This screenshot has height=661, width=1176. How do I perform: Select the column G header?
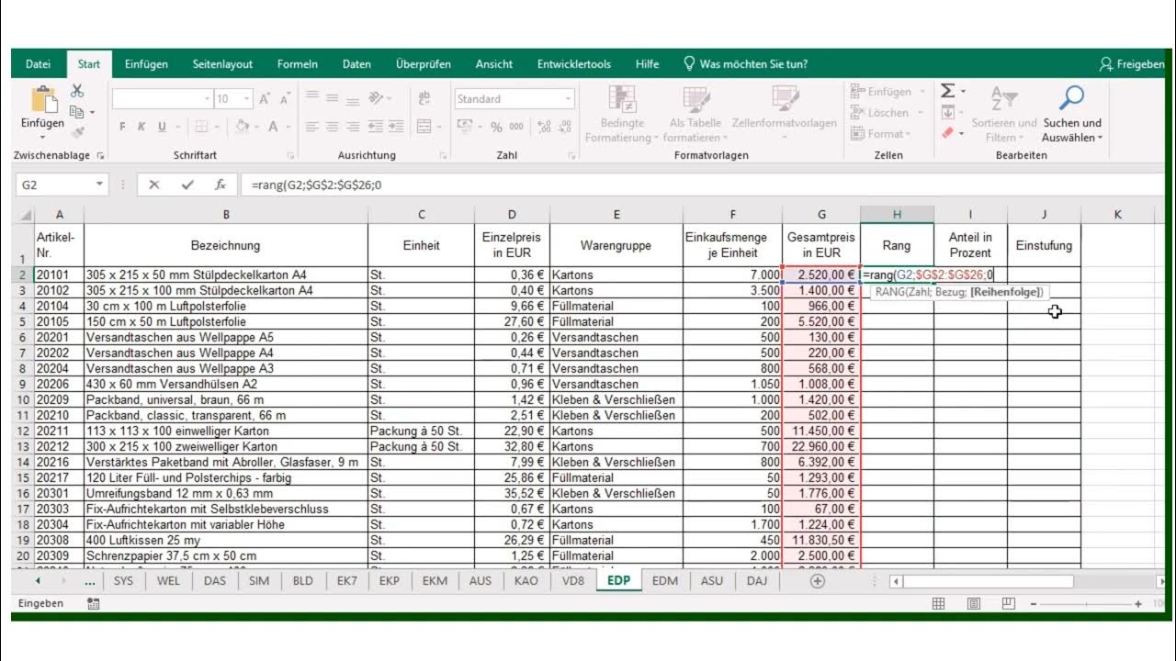821,214
